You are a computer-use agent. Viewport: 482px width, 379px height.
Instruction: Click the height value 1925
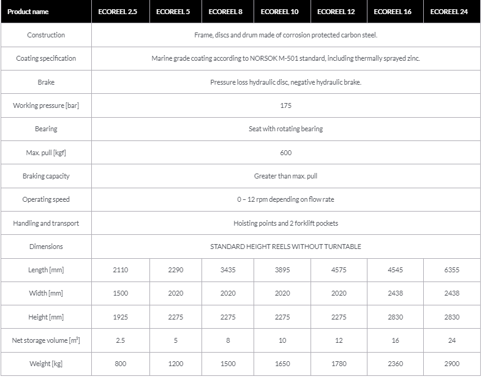121,317
